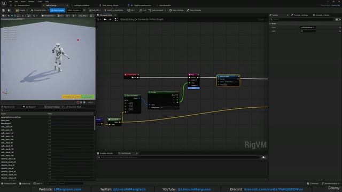The image size is (342, 192).
Task: Toggle the Auto Compile button
Action: 57,10
